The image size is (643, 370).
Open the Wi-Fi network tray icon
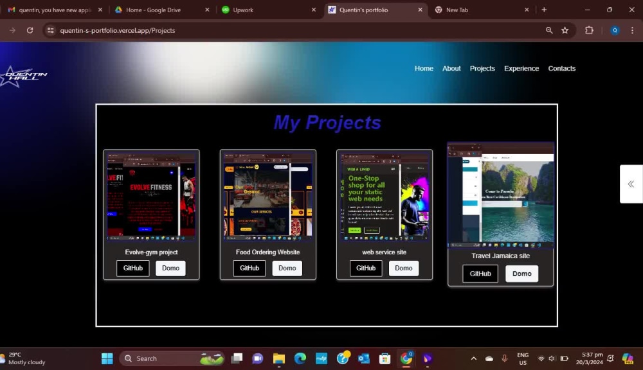pyautogui.click(x=541, y=358)
